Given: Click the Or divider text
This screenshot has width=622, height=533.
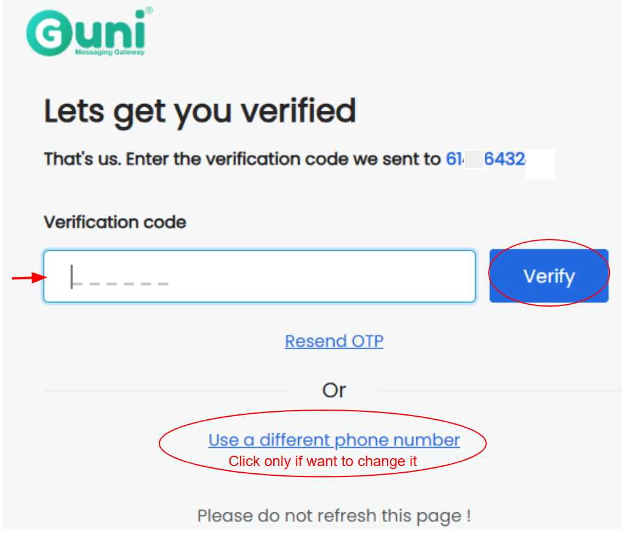Looking at the screenshot, I should (x=334, y=390).
